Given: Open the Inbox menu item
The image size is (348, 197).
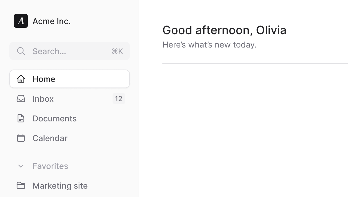Looking at the screenshot, I should (43, 99).
